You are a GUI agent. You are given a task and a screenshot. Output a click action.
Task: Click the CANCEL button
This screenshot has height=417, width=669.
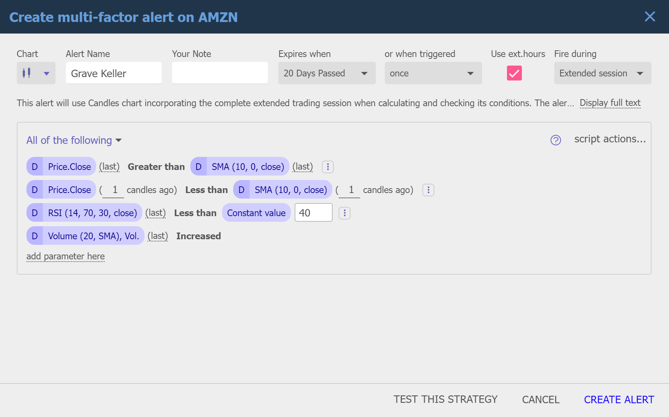pyautogui.click(x=541, y=399)
